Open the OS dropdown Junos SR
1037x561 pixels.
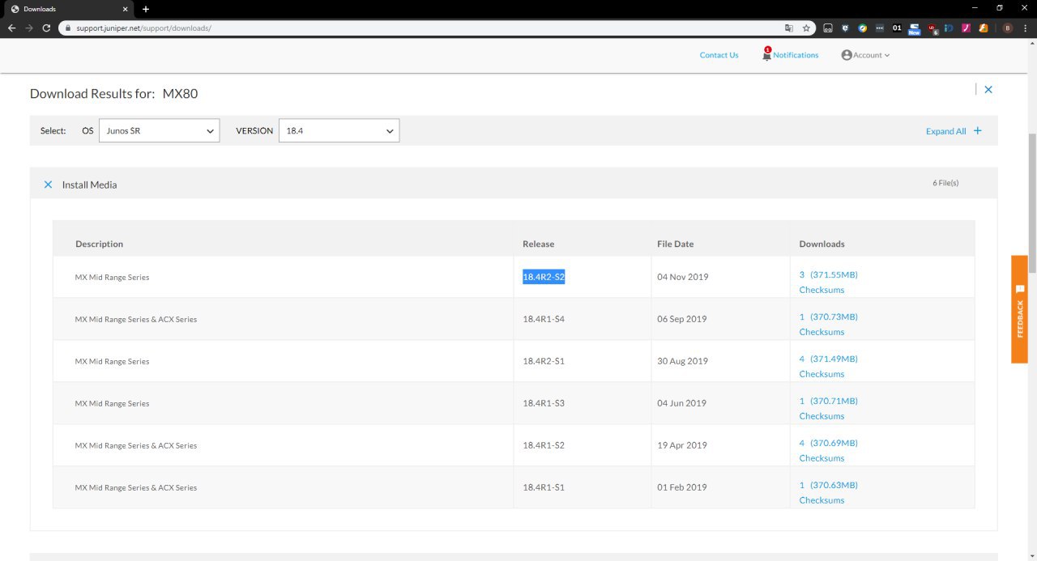pyautogui.click(x=159, y=130)
